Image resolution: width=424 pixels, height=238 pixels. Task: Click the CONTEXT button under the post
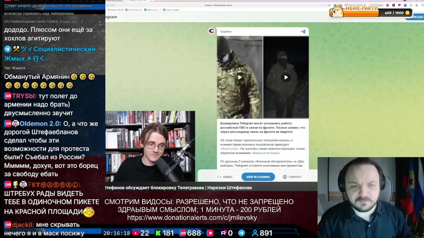pos(292,177)
